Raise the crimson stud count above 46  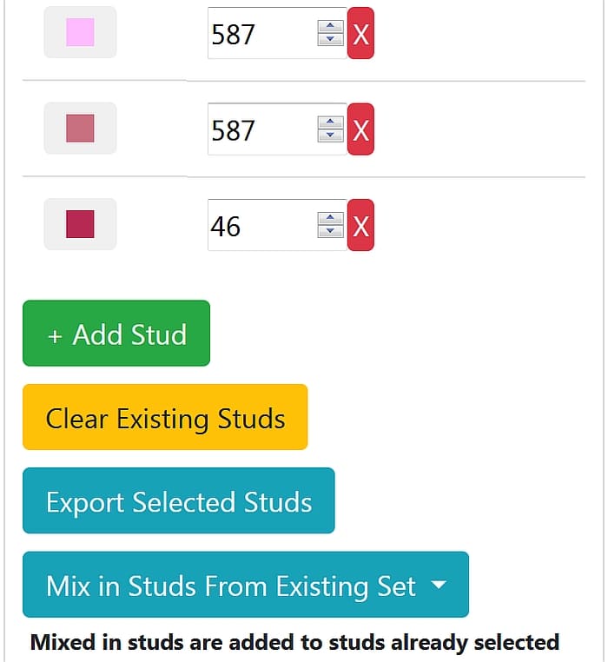pos(330,218)
